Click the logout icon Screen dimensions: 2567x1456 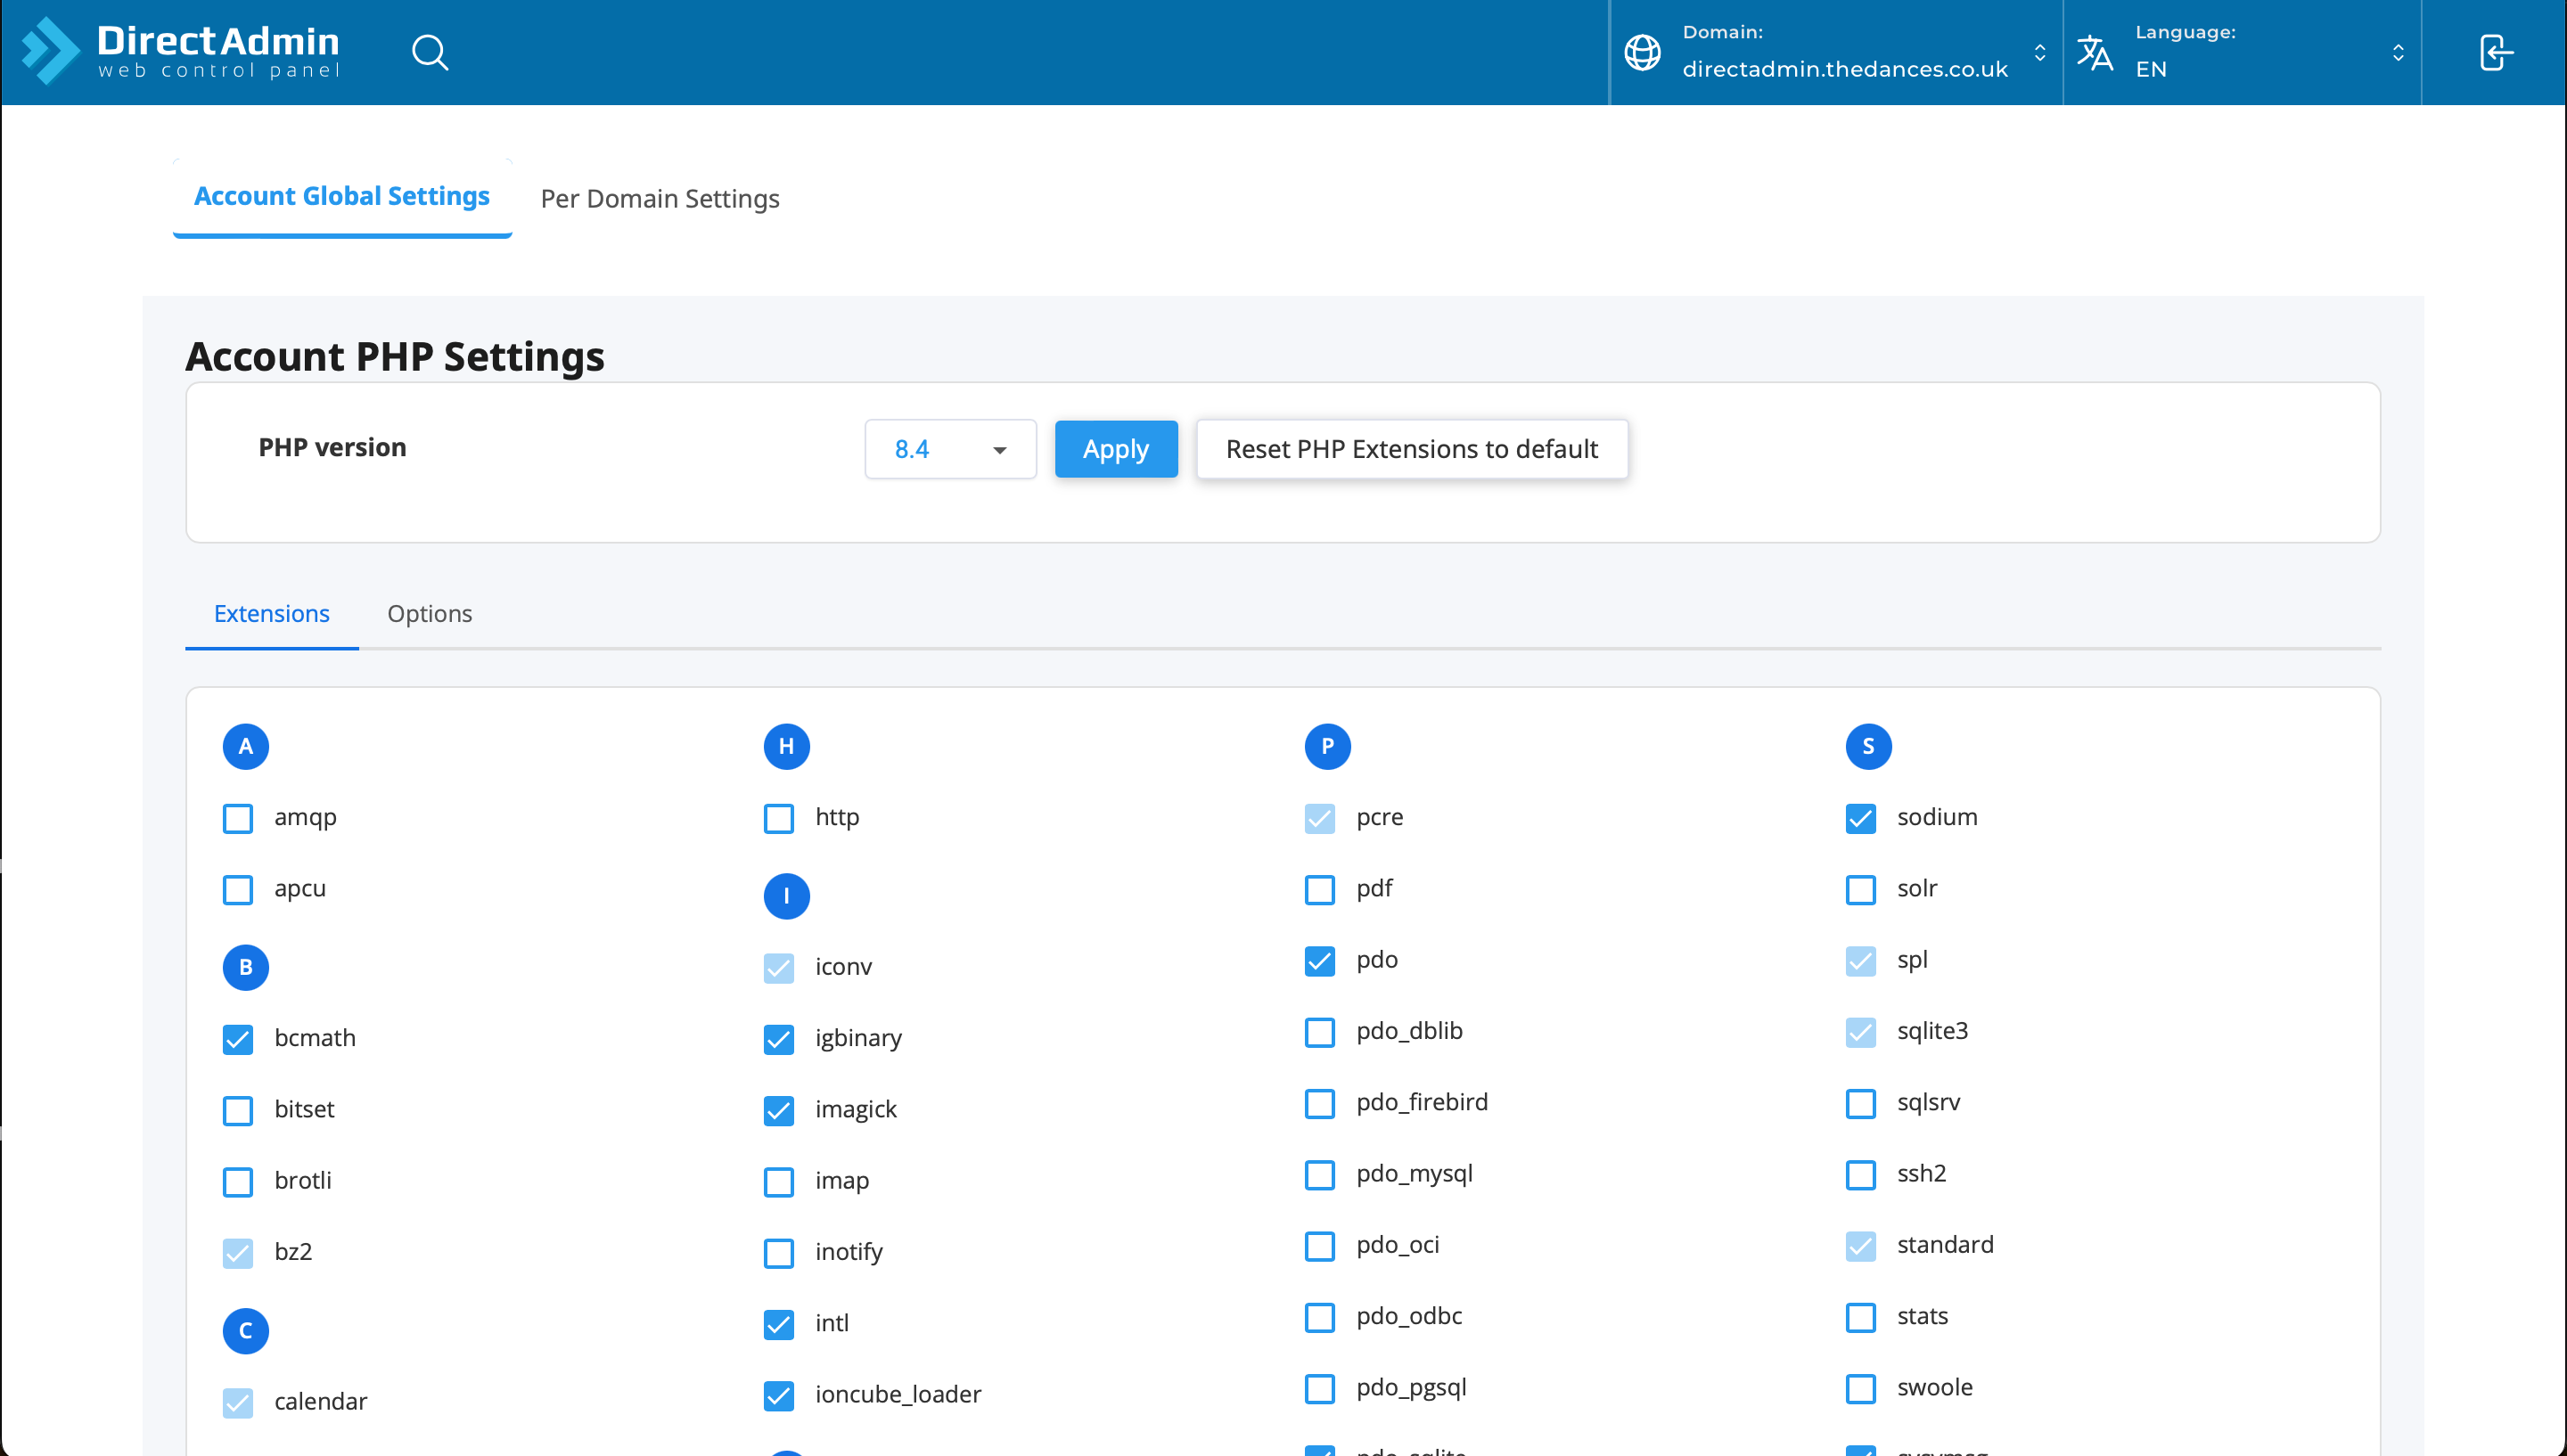pyautogui.click(x=2496, y=52)
